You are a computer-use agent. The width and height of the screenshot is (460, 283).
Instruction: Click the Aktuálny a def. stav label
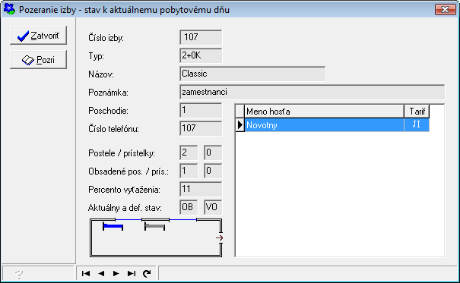click(x=125, y=208)
